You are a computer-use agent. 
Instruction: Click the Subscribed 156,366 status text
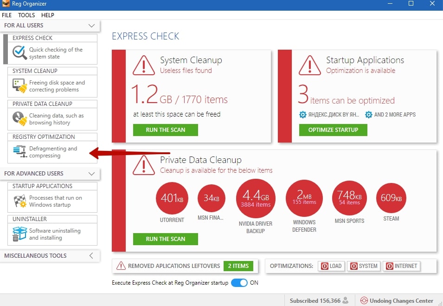point(315,300)
